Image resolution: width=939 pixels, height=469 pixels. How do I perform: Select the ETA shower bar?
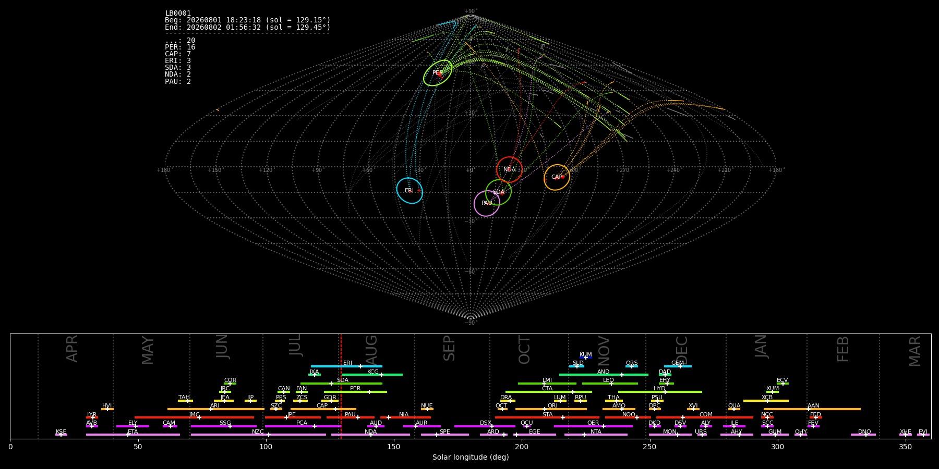click(133, 435)
